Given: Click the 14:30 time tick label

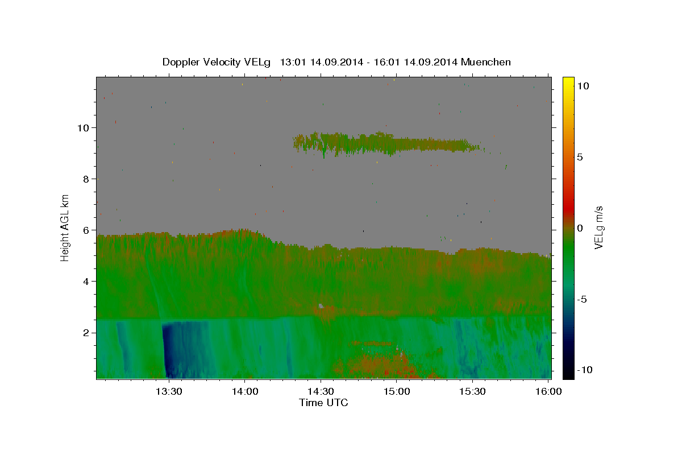Looking at the screenshot, I should click(321, 391).
